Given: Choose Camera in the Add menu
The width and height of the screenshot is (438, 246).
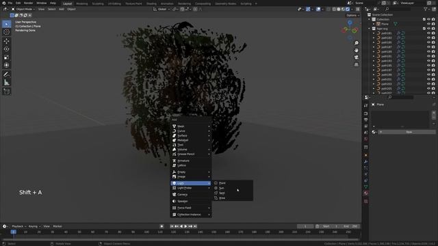Looking at the screenshot, I should [191, 194].
